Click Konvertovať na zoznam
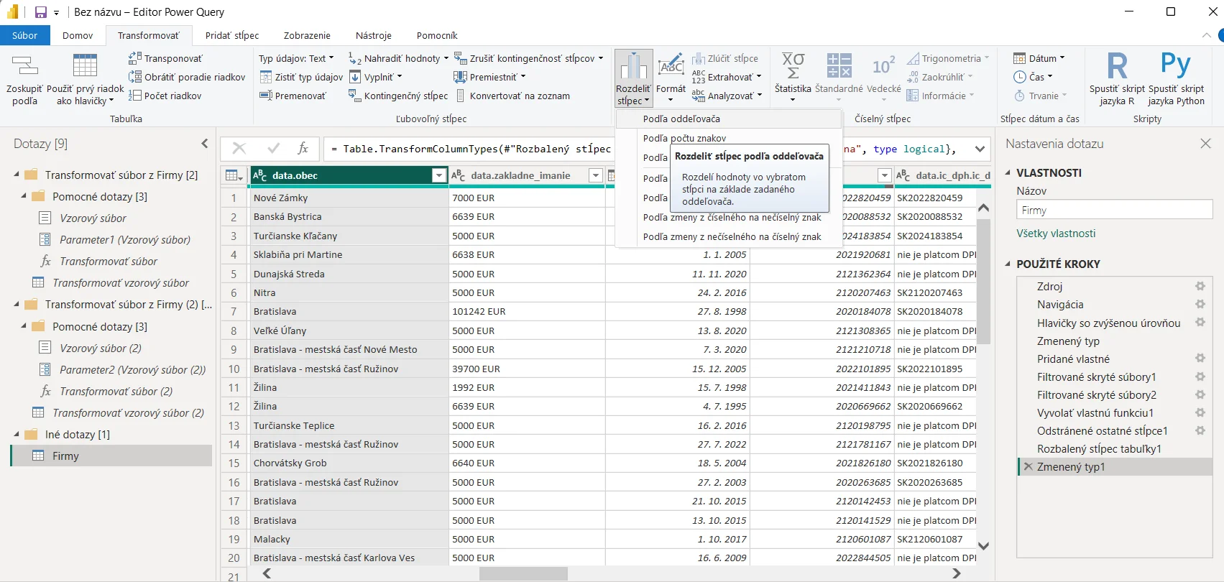Screen dimensions: 1224x582 tap(512, 96)
